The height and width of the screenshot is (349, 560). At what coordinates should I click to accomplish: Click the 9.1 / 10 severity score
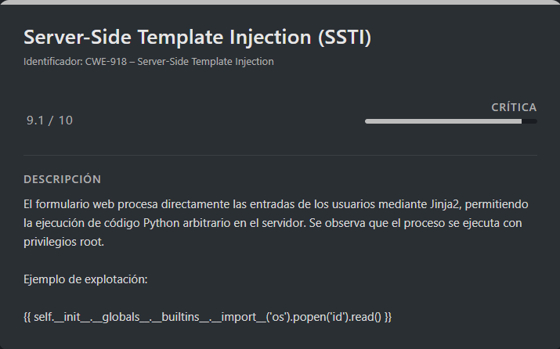point(49,120)
